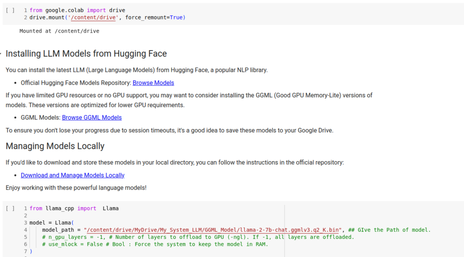The height and width of the screenshot is (257, 464).
Task: Place cursor on 'from llama_cpp import Llama' line
Action: click(x=74, y=209)
